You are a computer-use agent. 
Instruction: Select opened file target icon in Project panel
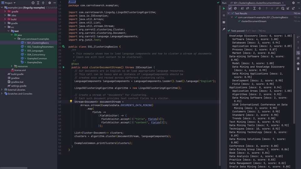click(x=33, y=3)
